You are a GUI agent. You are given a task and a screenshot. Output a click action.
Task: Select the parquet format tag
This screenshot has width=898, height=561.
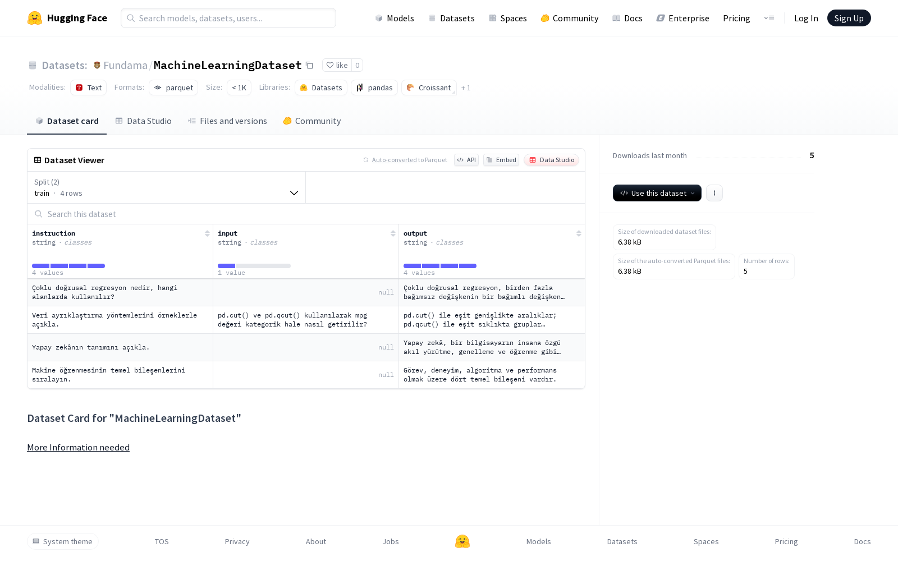click(x=173, y=88)
